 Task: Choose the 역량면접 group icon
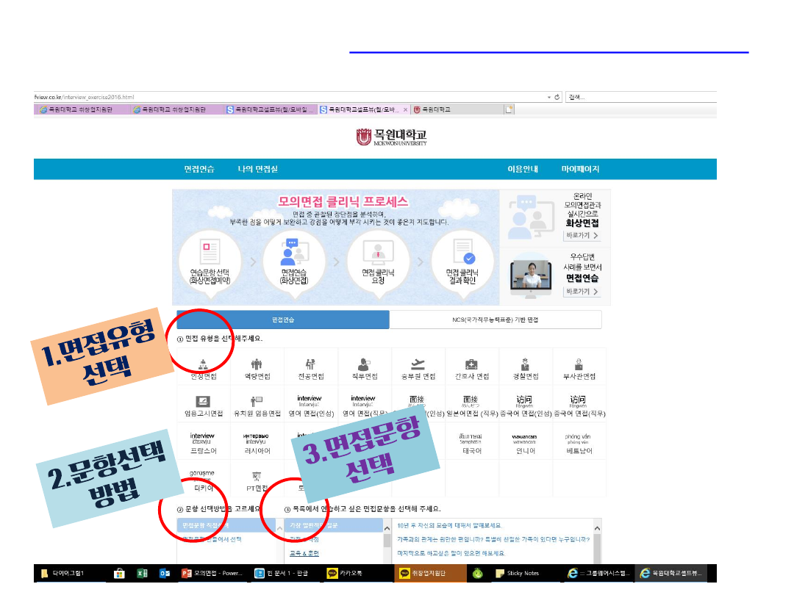257,365
